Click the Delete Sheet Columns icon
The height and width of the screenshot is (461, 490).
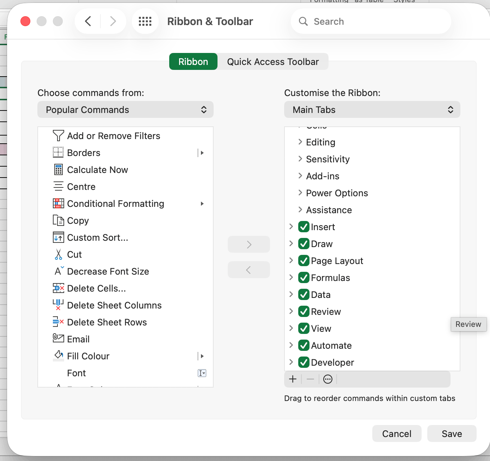pyautogui.click(x=58, y=305)
